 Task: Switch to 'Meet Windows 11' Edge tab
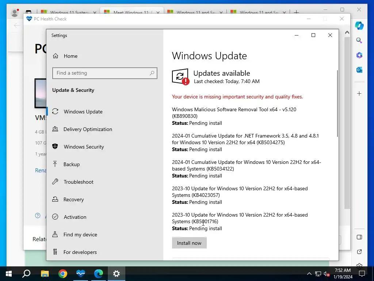pos(131,11)
